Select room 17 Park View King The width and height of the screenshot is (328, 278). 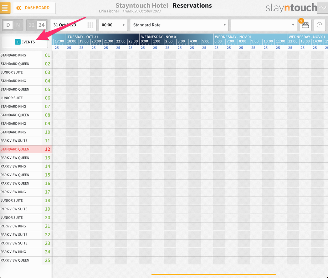[26, 192]
